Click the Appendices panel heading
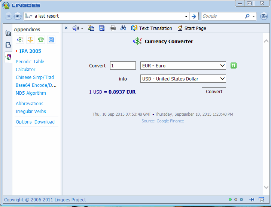The width and height of the screenshot is (271, 207). [x=27, y=29]
